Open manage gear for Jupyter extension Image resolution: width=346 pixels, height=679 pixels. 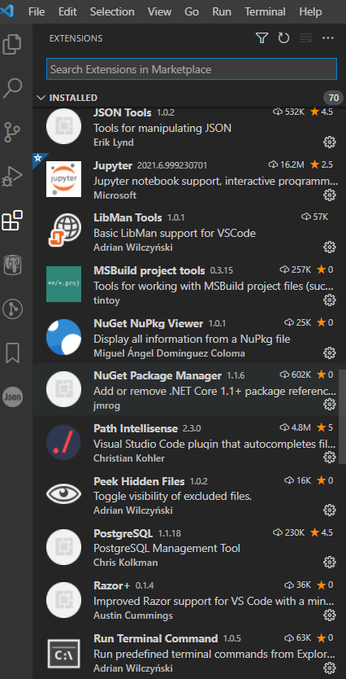pos(330,195)
